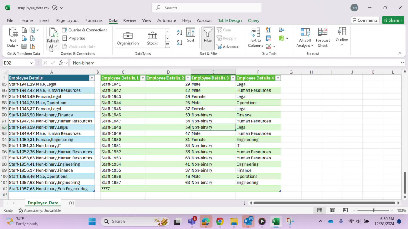Open the Page Layout tab
The image size is (408, 229).
pyautogui.click(x=67, y=20)
